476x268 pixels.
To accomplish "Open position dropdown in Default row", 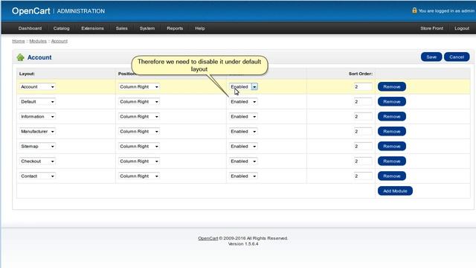I will point(139,101).
